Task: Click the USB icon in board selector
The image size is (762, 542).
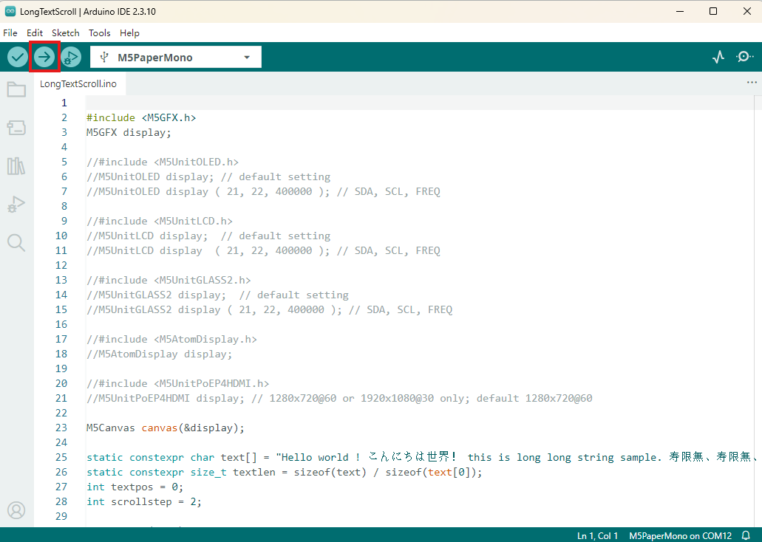Action: [103, 58]
